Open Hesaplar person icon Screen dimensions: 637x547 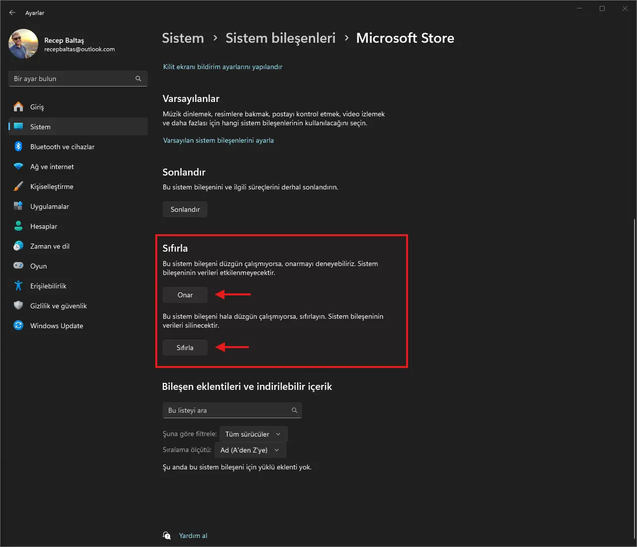click(18, 226)
